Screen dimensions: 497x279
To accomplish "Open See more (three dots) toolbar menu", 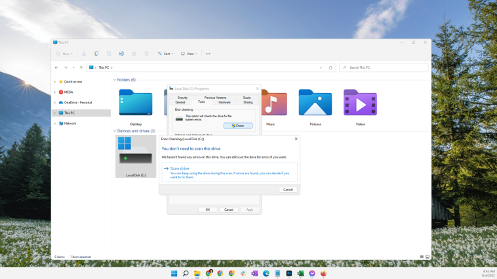I will [x=208, y=54].
